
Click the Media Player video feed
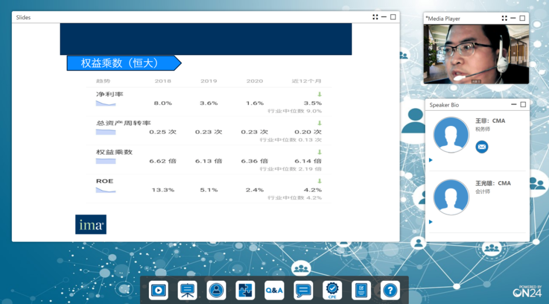(x=476, y=54)
